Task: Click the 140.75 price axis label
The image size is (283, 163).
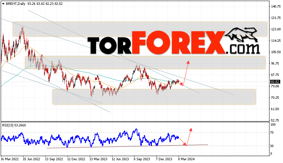Action: pyautogui.click(x=276, y=7)
